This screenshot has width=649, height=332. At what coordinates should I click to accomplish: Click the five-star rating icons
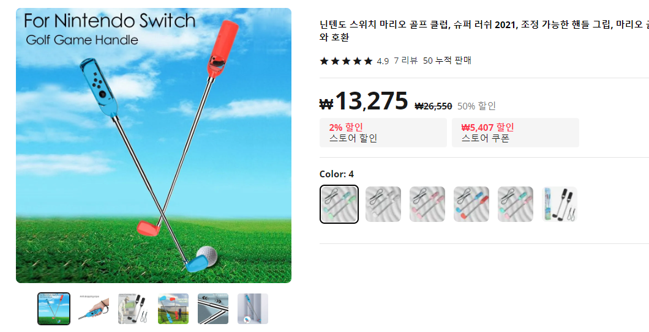[346, 61]
